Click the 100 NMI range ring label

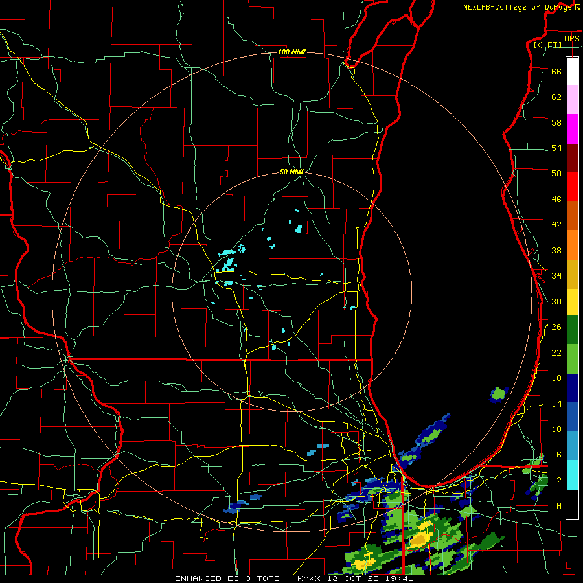(x=291, y=52)
